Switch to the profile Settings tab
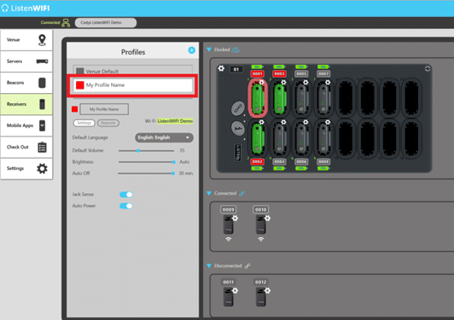454x320 pixels. (x=84, y=123)
